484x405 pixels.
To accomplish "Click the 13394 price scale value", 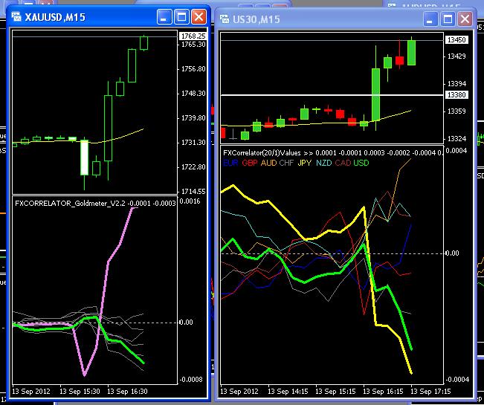I will click(x=456, y=84).
